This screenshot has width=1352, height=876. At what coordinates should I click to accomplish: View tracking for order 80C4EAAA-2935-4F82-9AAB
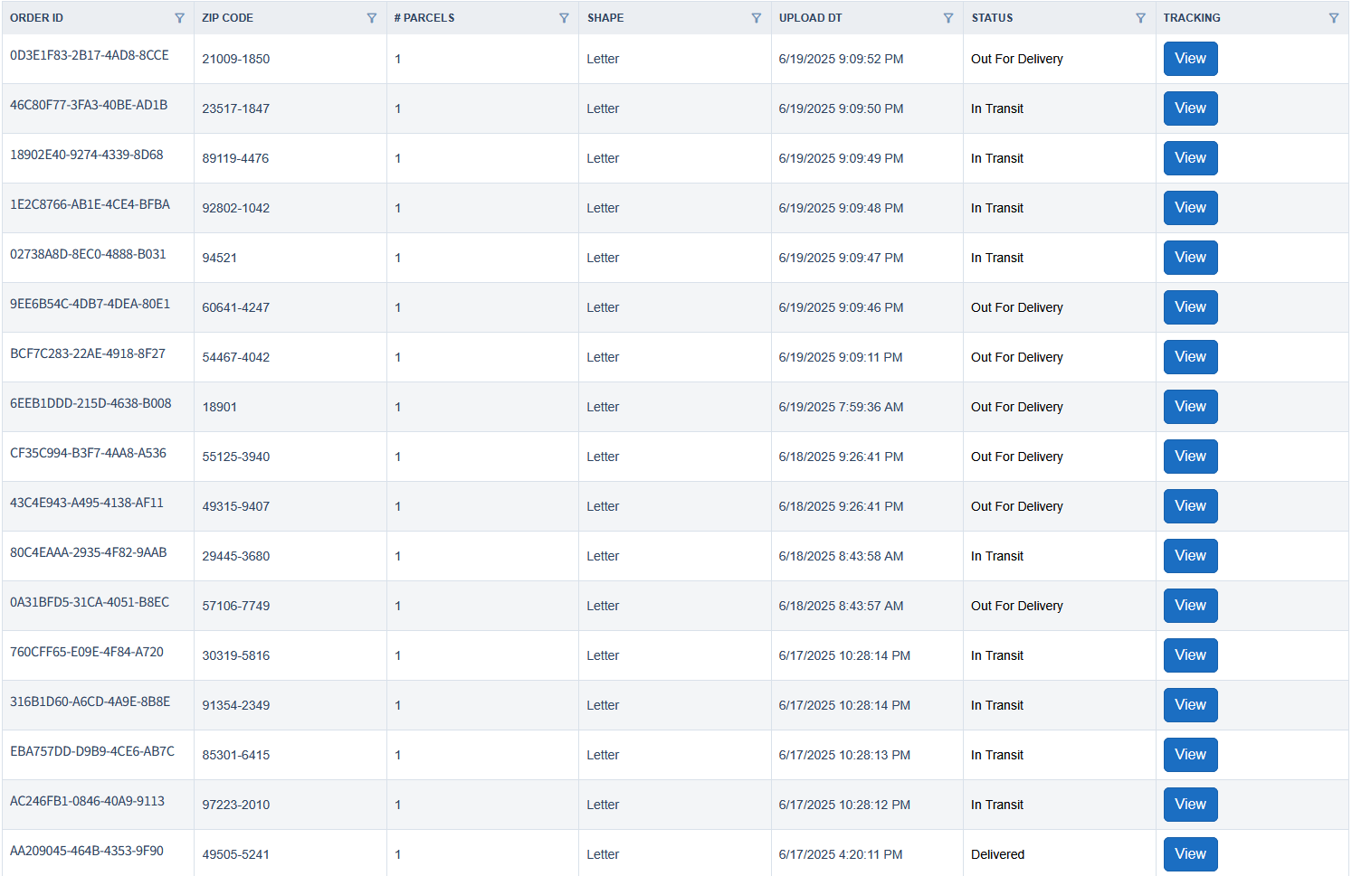click(1190, 556)
